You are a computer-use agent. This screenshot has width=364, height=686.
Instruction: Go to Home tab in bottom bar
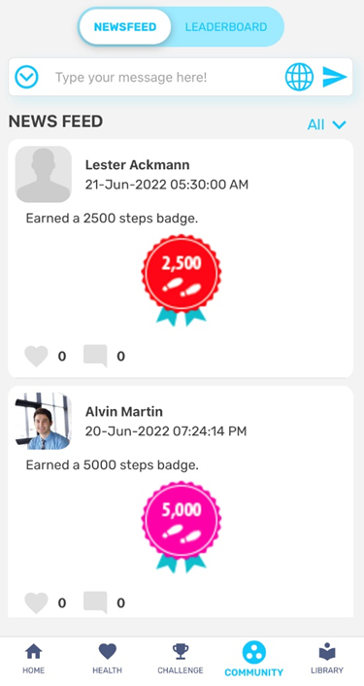pos(34,659)
